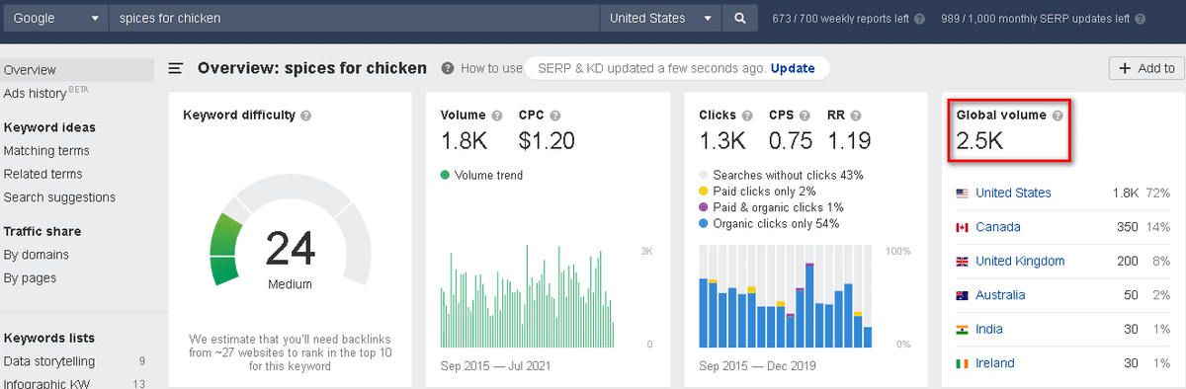
Task: Click help icon next to Keyword difficulty
Action: pos(306,116)
